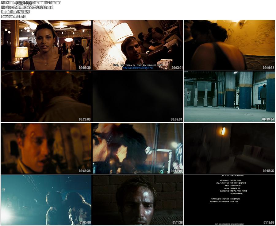The image size is (276, 226).
Task: Pick the black frame at 00:32:34
Action: click(x=138, y=97)
